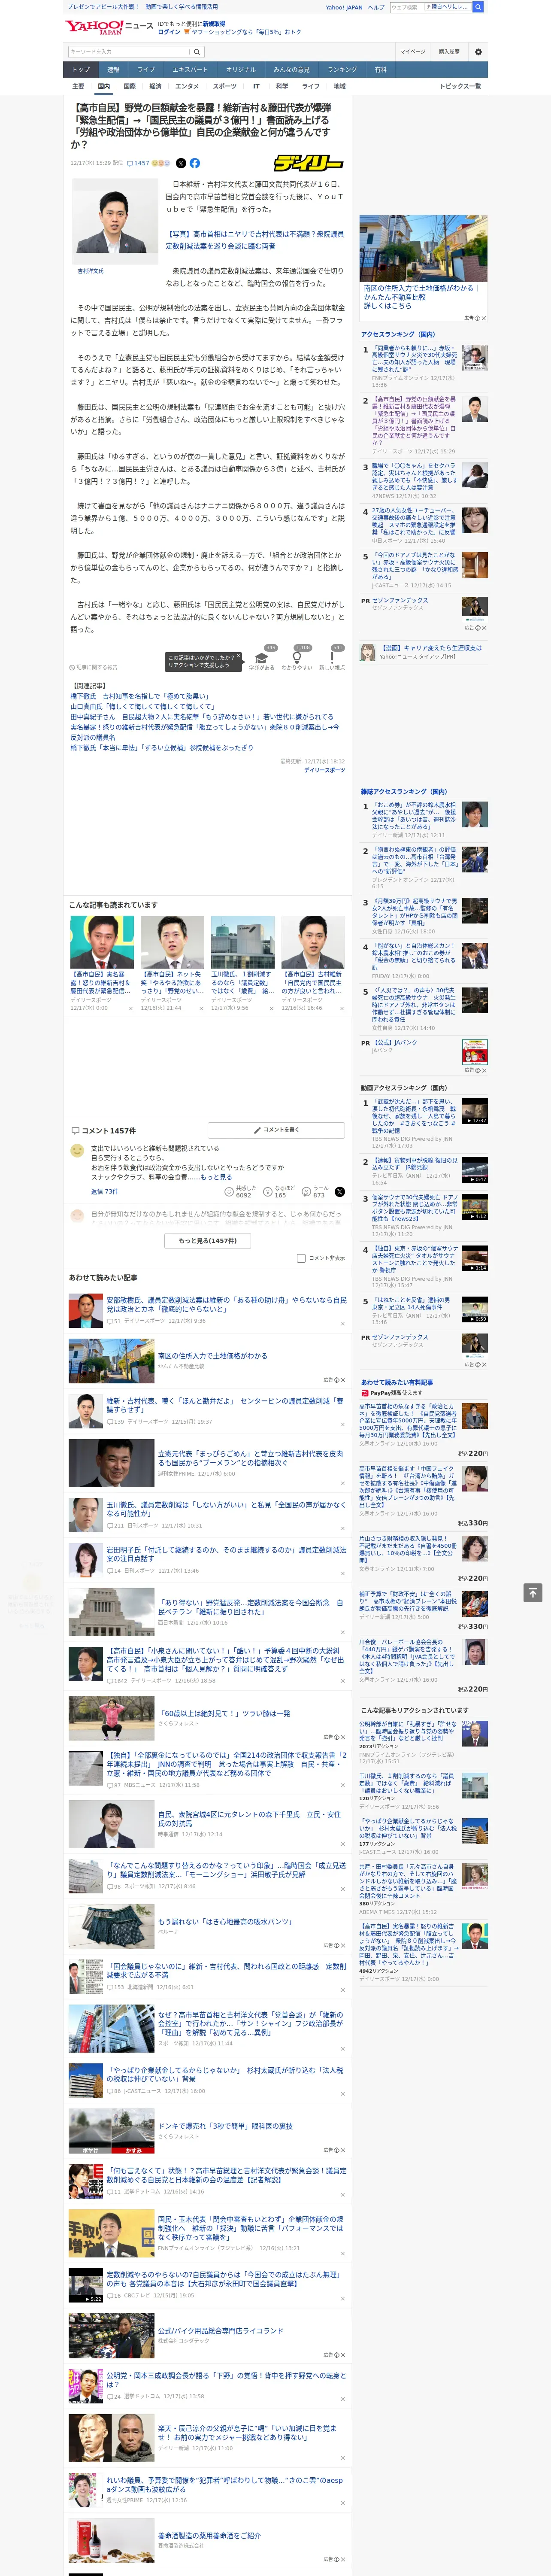Image resolution: width=551 pixels, height=2576 pixels.
Task: Click the コメントを書く button
Action: [276, 1129]
